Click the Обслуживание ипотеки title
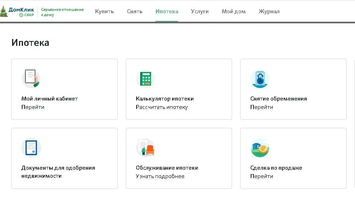Image resolution: width=355 pixels, height=201 pixels. coord(167,168)
